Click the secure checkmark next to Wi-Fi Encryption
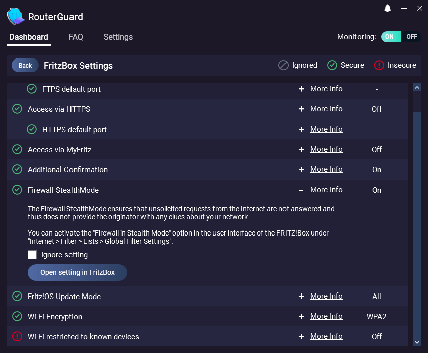428x353 pixels. pos(17,316)
